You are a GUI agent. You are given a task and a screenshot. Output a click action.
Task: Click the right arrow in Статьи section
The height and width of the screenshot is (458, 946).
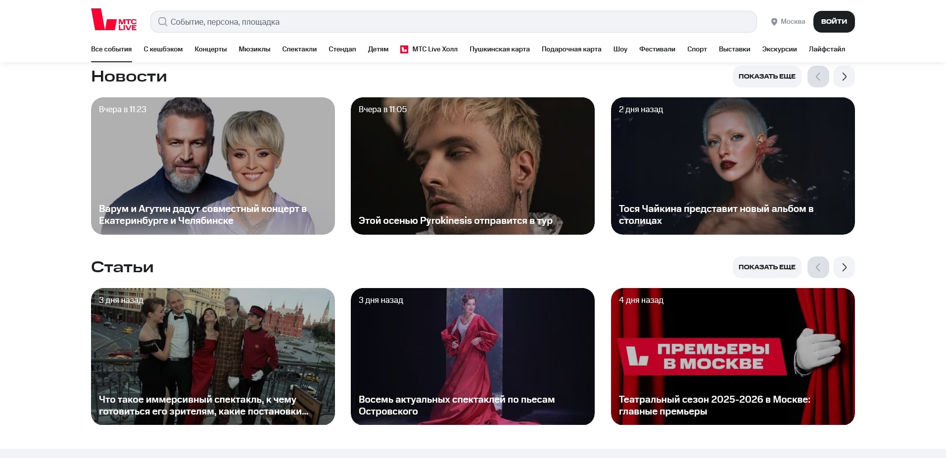click(844, 267)
